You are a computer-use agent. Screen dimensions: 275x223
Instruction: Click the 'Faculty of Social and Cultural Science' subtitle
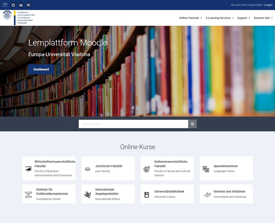(x=172, y=173)
